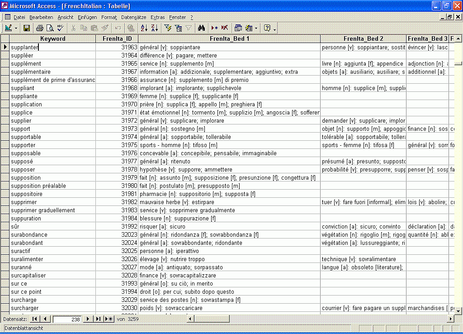Open the Format menu
463x334 pixels.
pos(109,18)
